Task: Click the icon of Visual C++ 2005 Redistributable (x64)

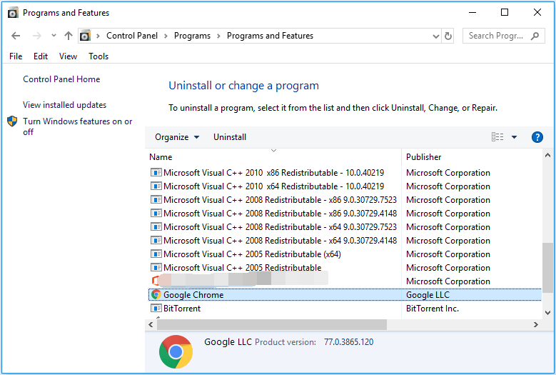Action: [x=156, y=254]
